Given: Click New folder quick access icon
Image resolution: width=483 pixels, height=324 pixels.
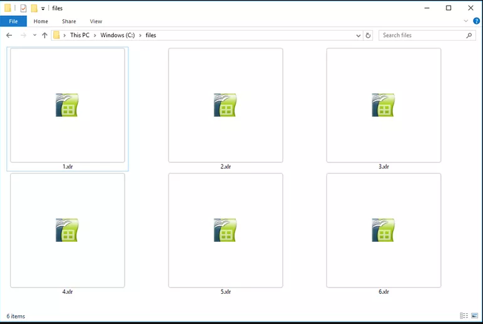Looking at the screenshot, I should pyautogui.click(x=34, y=8).
